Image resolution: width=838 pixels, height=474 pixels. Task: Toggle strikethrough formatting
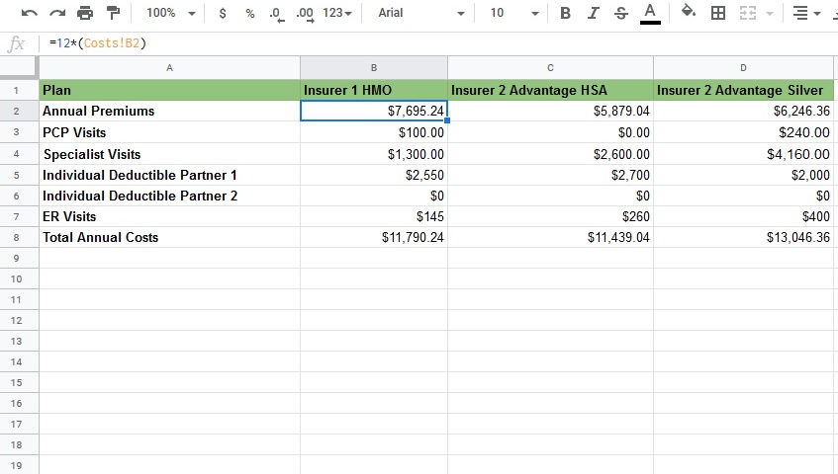620,13
